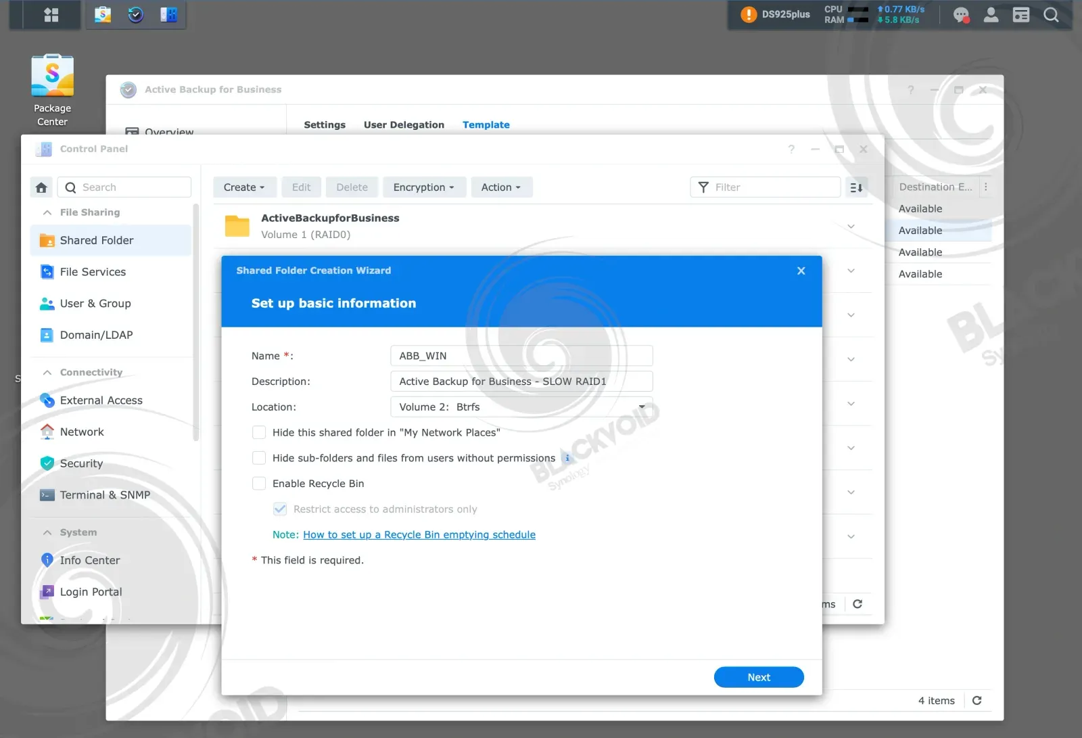Click the DS925plus warning status icon
Viewport: 1082px width, 738px height.
click(x=749, y=14)
